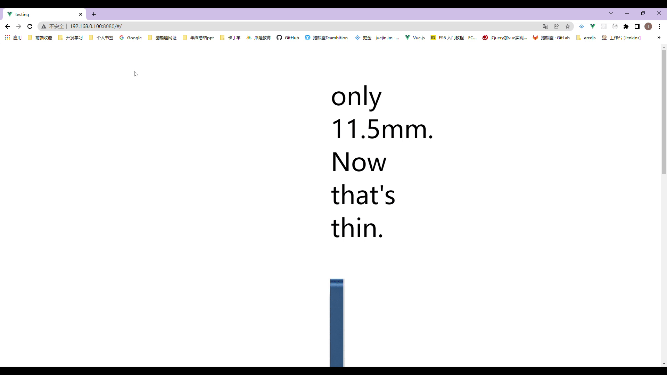Image resolution: width=667 pixels, height=375 pixels.
Task: Click the Vue extension icon in toolbar
Action: pyautogui.click(x=593, y=26)
